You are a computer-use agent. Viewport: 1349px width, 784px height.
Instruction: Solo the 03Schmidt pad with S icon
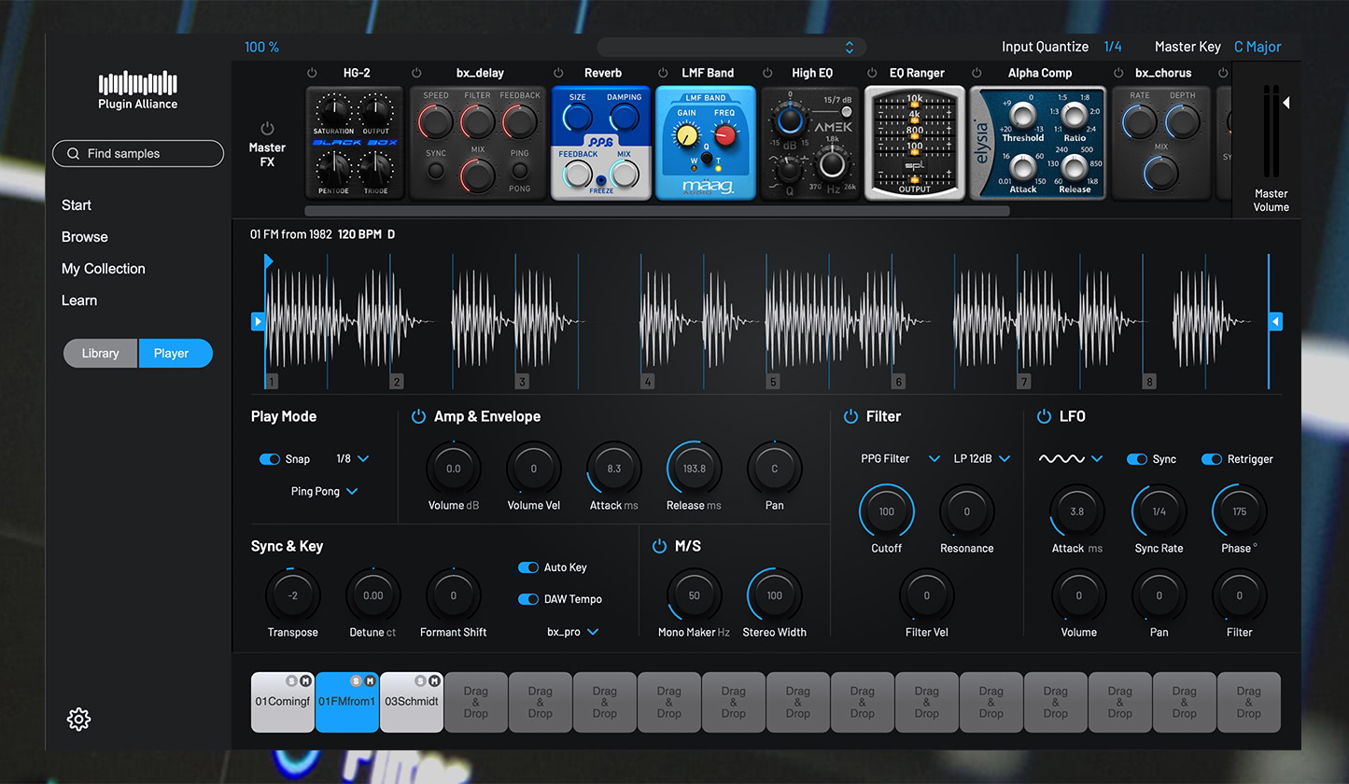420,681
